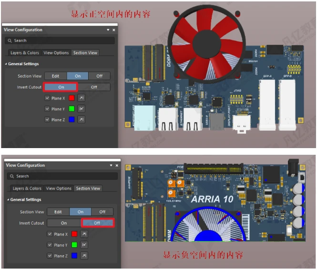
Task: Select Section View tab in bottom panel
Action: click(x=88, y=189)
